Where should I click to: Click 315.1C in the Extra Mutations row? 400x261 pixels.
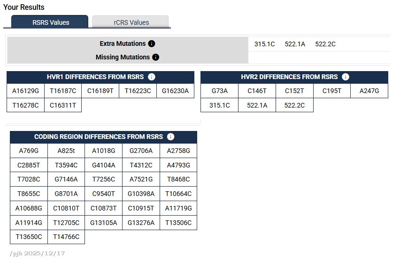264,44
